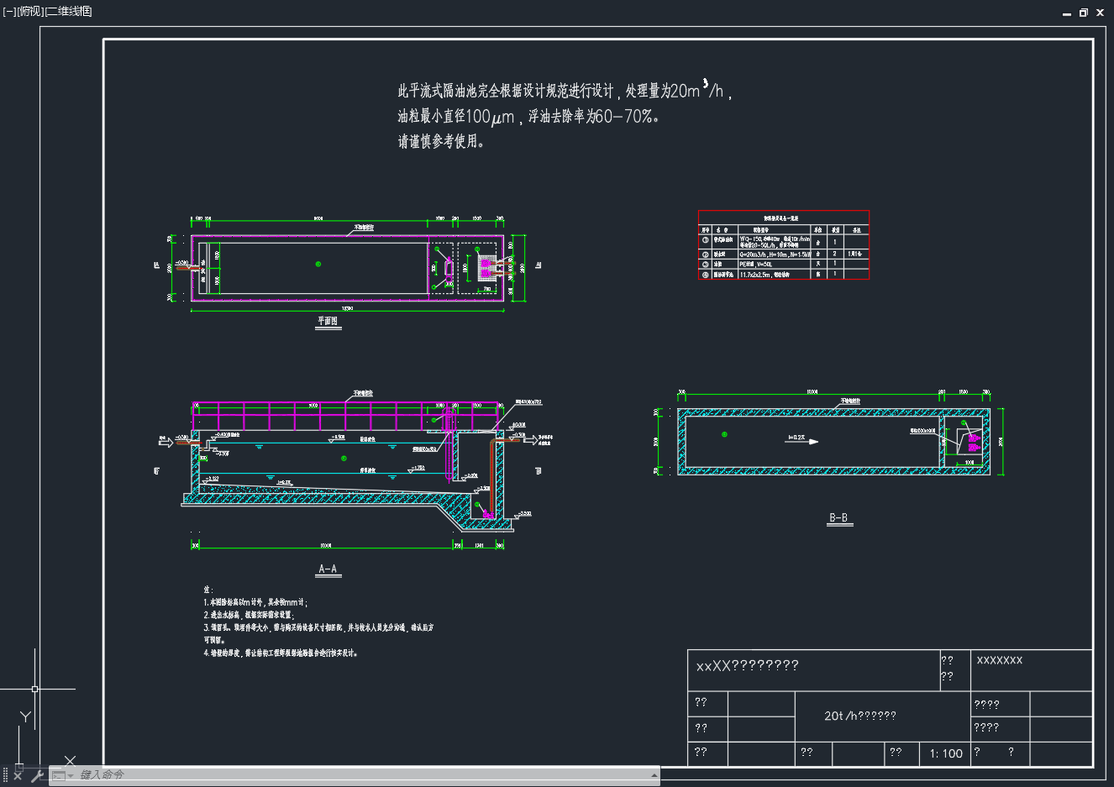
Task: Select the xxXX???????? title block text
Action: click(748, 665)
